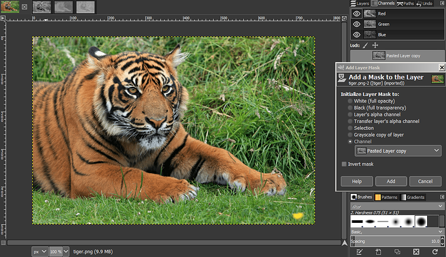Delete the selected brush
The height and width of the screenshot is (257, 446).
point(416,252)
